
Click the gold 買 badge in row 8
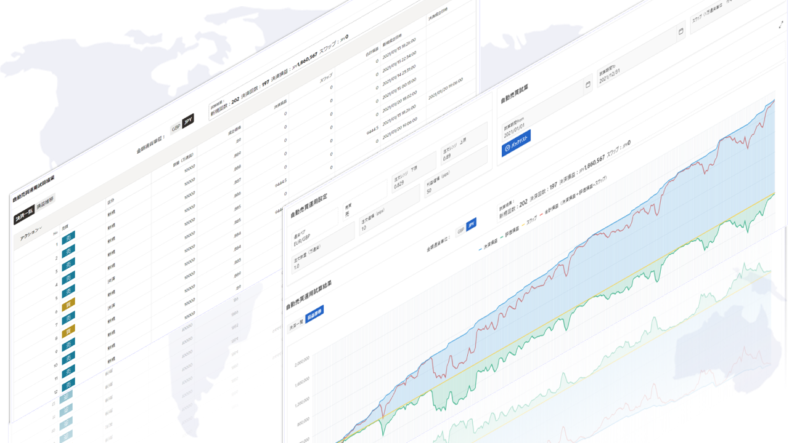pos(68,330)
